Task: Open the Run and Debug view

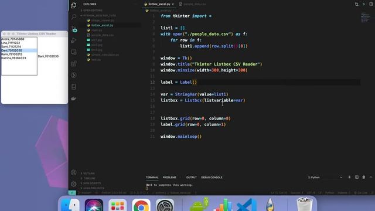Action: pyautogui.click(x=74, y=40)
